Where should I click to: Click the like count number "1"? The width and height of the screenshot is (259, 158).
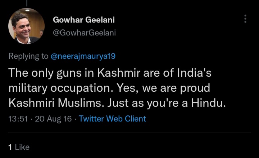point(10,147)
